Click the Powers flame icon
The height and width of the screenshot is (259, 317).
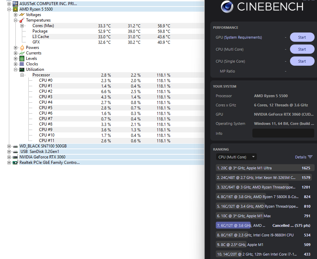[22, 48]
